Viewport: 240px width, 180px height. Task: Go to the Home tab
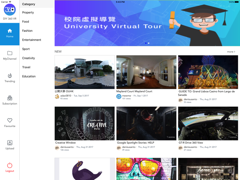10,34
